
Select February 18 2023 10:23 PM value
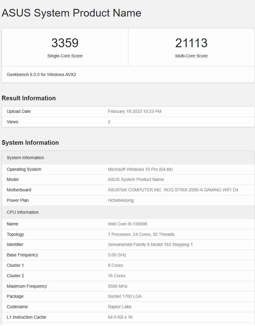click(x=135, y=111)
